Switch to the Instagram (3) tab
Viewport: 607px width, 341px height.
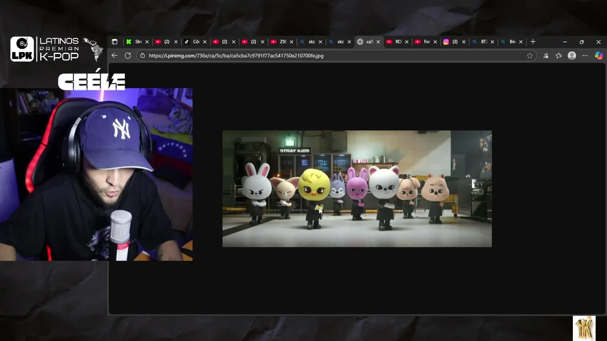[x=454, y=42]
